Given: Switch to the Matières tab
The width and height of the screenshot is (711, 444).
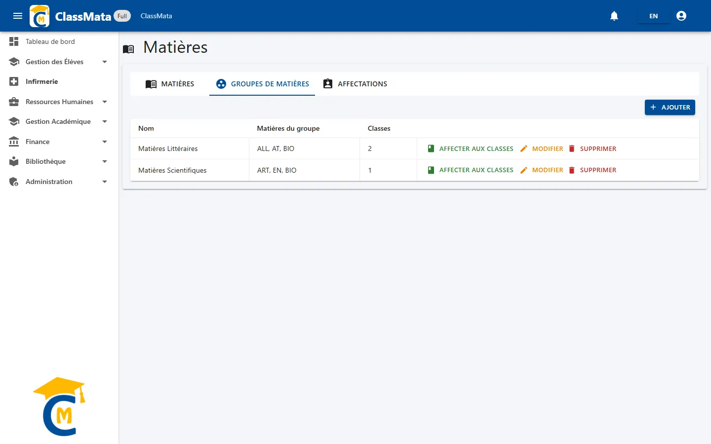Looking at the screenshot, I should [170, 84].
